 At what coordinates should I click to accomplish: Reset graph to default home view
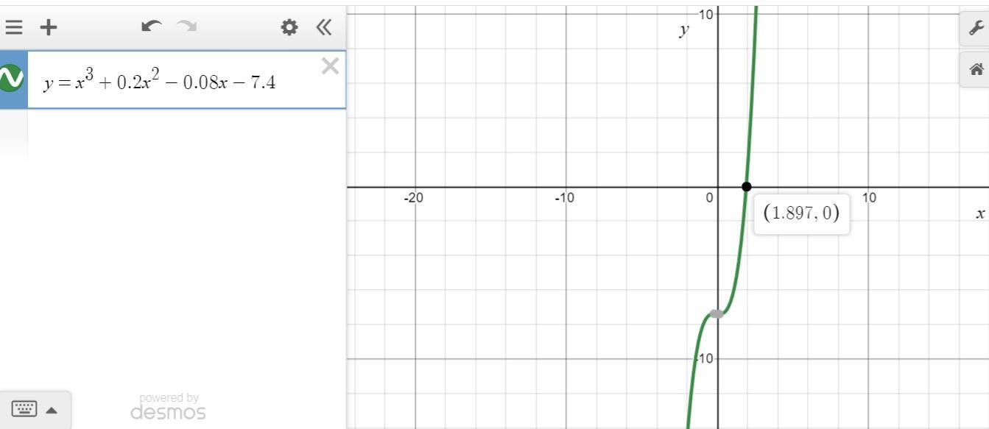pyautogui.click(x=976, y=70)
